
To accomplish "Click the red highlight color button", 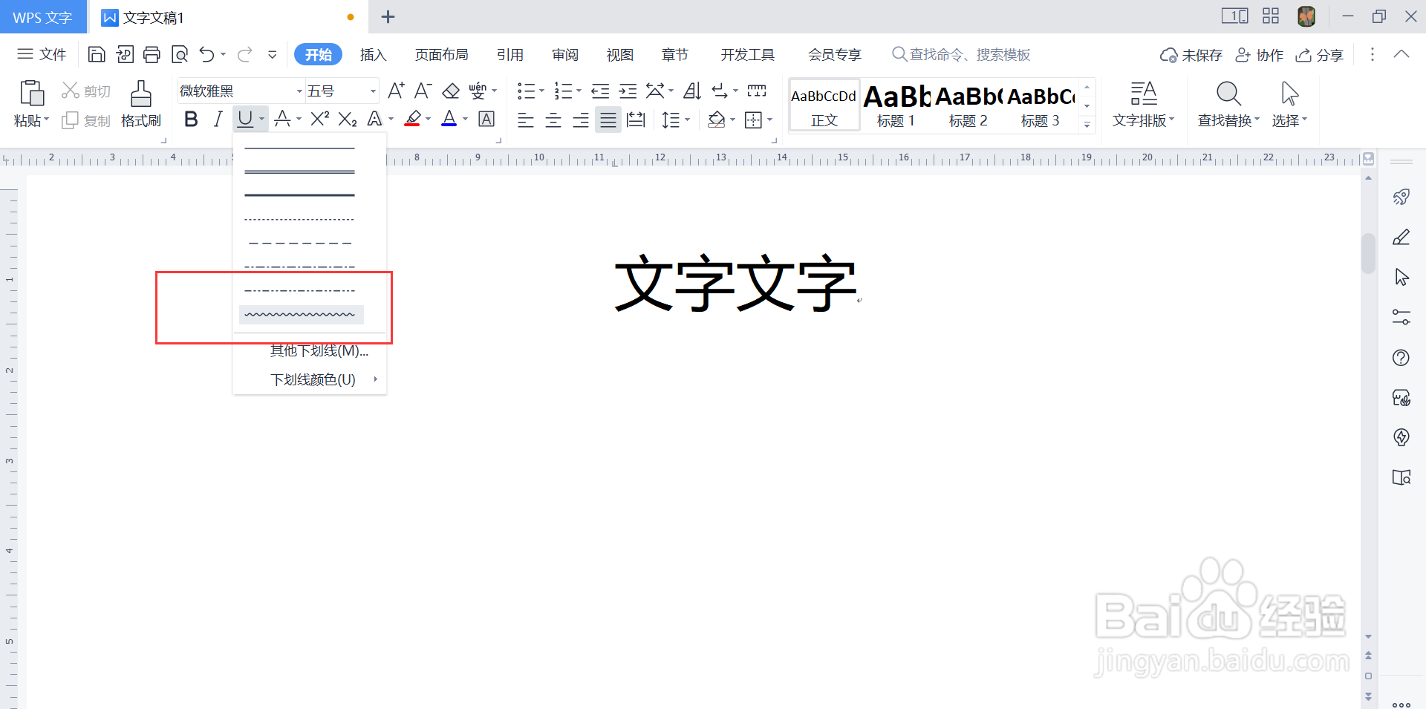I will [x=413, y=119].
